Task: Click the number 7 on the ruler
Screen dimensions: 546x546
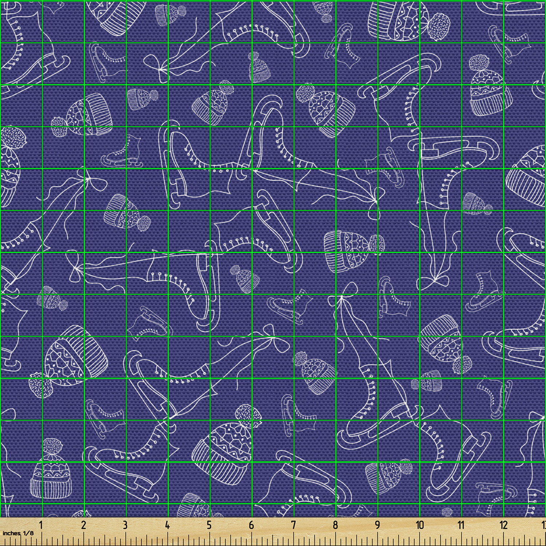Action: (293, 525)
